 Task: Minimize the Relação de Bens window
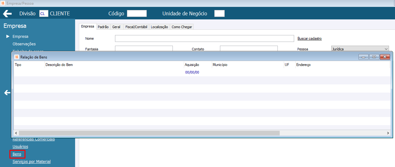[x=364, y=57]
